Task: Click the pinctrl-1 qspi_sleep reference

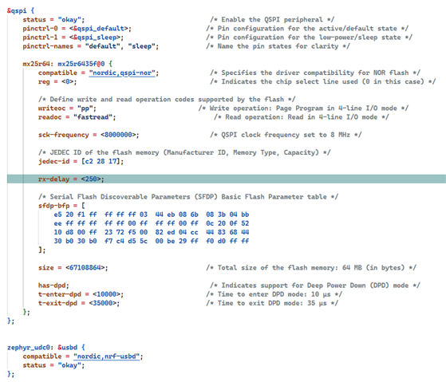Action: coord(96,37)
